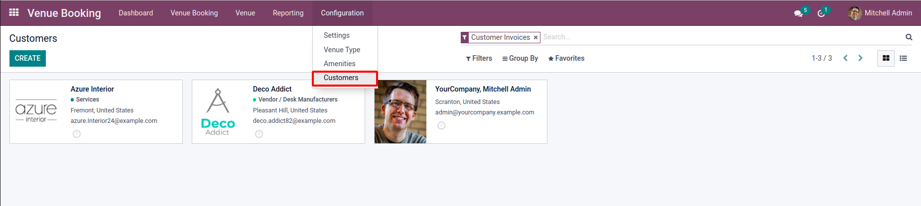Switch to kanban view

pos(886,58)
